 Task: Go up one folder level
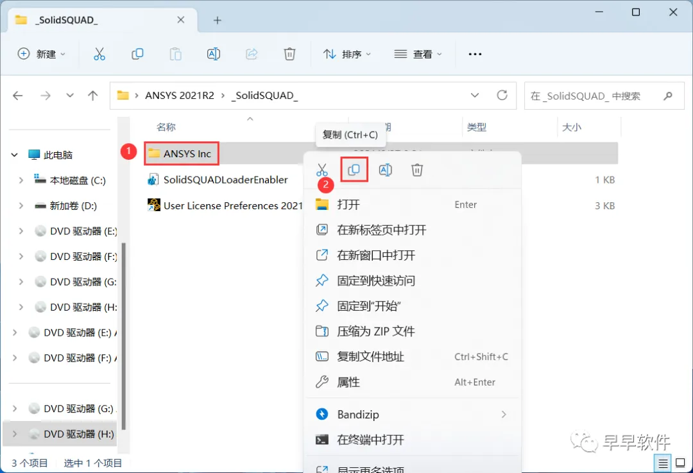(x=93, y=96)
